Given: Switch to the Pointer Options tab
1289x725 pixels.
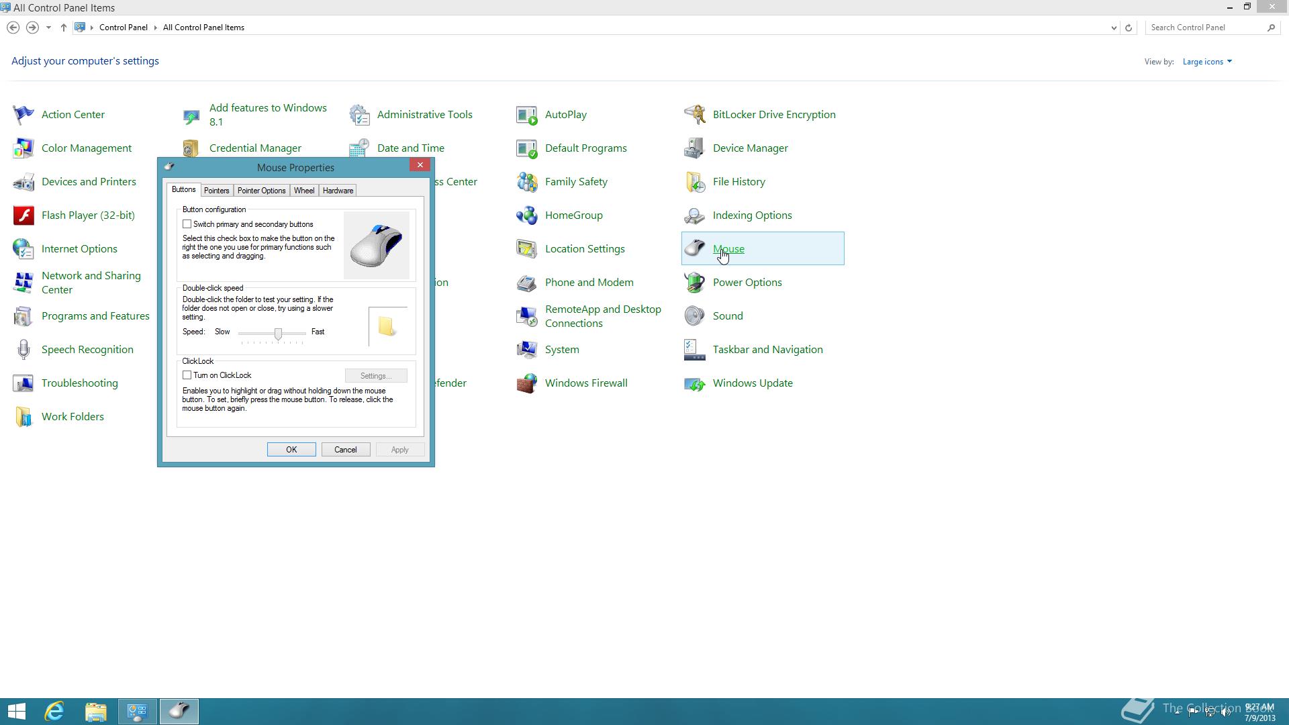Looking at the screenshot, I should pyautogui.click(x=262, y=191).
